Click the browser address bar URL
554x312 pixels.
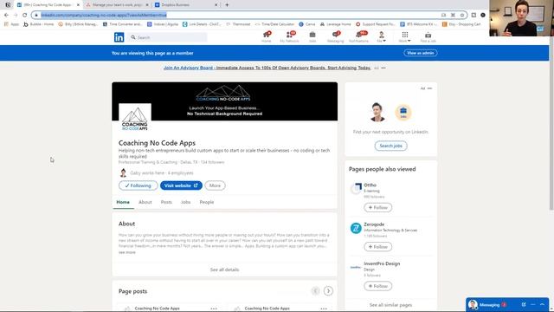[104, 15]
